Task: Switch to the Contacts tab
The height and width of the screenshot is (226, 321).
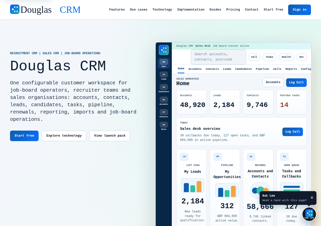Action: point(212,69)
